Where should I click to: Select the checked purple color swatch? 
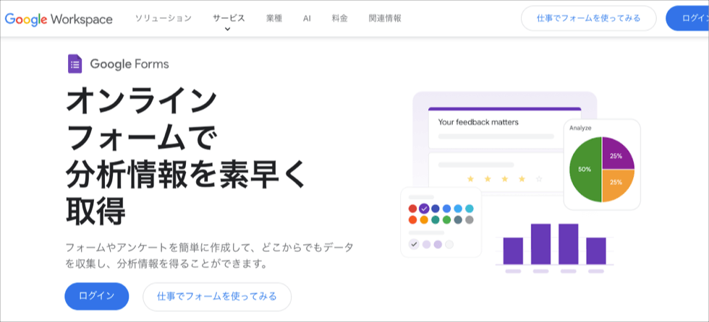pyautogui.click(x=424, y=209)
